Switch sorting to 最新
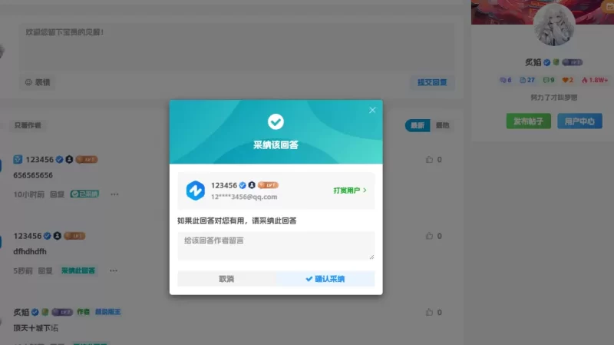This screenshot has width=614, height=345. (418, 125)
